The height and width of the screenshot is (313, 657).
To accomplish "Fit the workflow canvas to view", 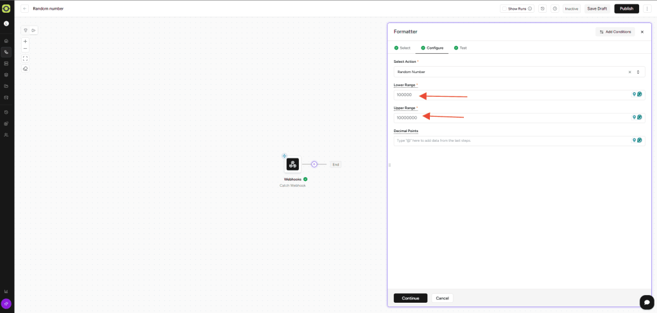I will (26, 58).
